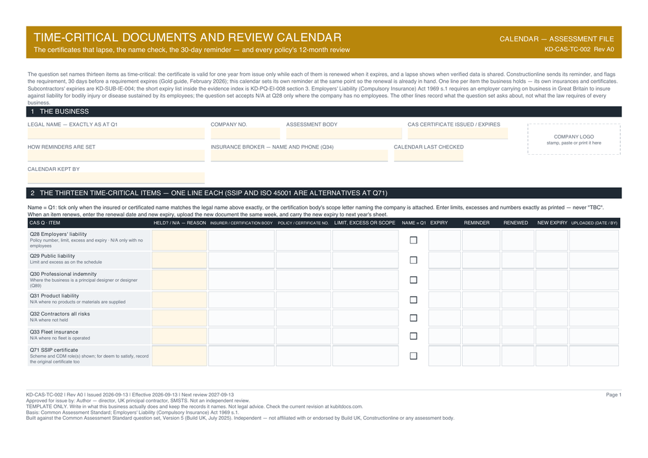Click the document code 'KD-CAS-TC-002 Rev A0' in header
This screenshot has height=458, width=648.
(579, 50)
